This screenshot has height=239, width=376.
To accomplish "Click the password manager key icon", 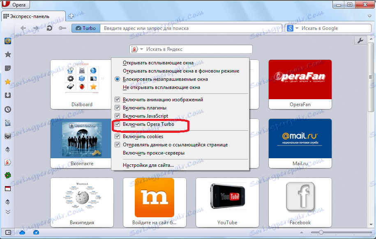I will [62, 28].
